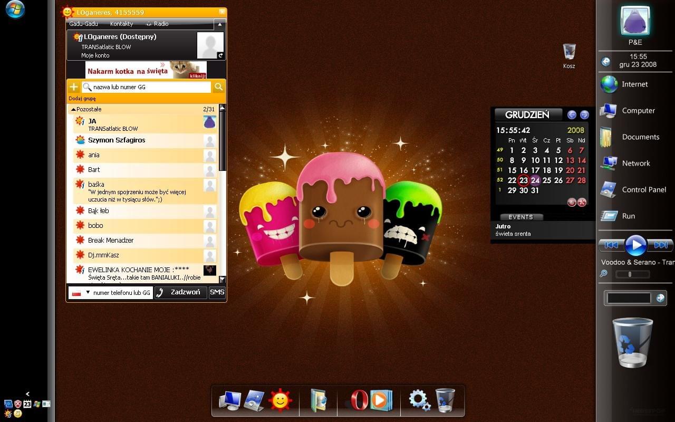Open the Radio menu in Gadu-Gadu
This screenshot has width=675, height=422.
pos(158,24)
